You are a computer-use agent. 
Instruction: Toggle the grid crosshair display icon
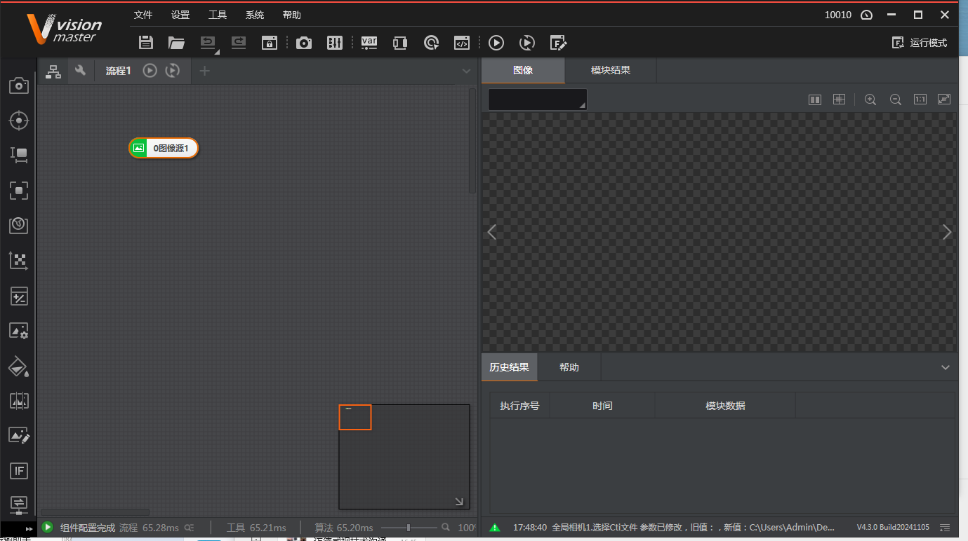point(839,100)
